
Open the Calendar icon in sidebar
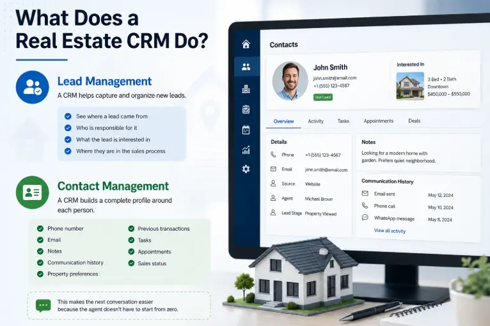tap(246, 130)
